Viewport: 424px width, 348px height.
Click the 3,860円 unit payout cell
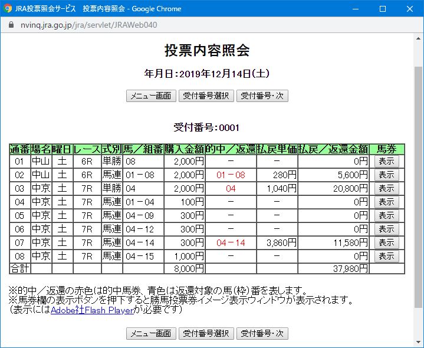tap(277, 242)
